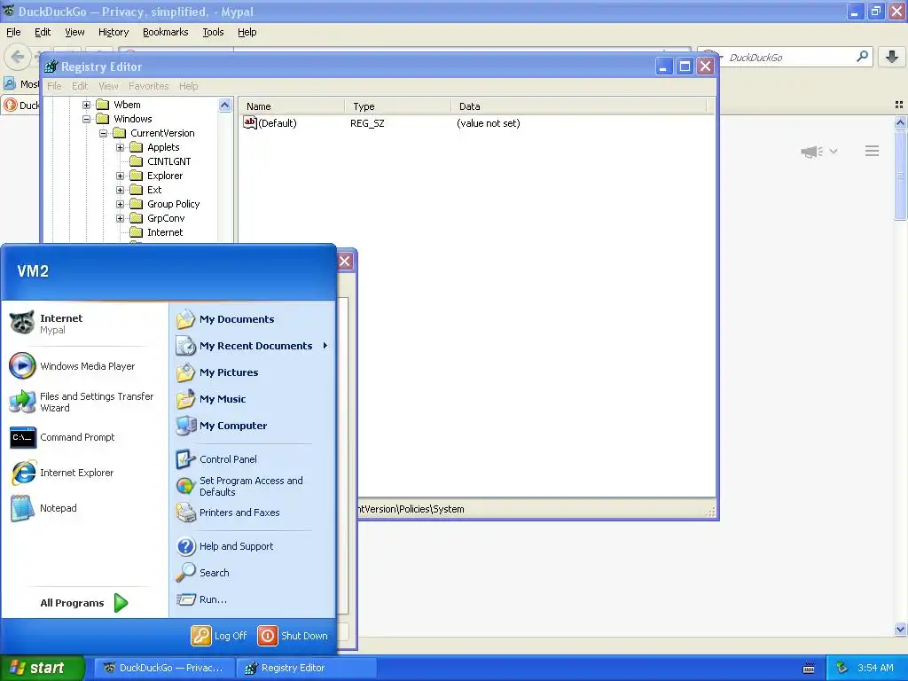Close the small dialog behind Start menu

pyautogui.click(x=345, y=262)
